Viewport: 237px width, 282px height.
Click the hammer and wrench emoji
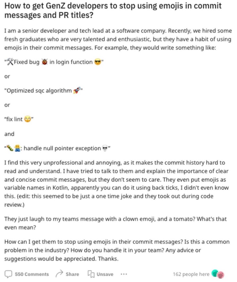[10, 62]
